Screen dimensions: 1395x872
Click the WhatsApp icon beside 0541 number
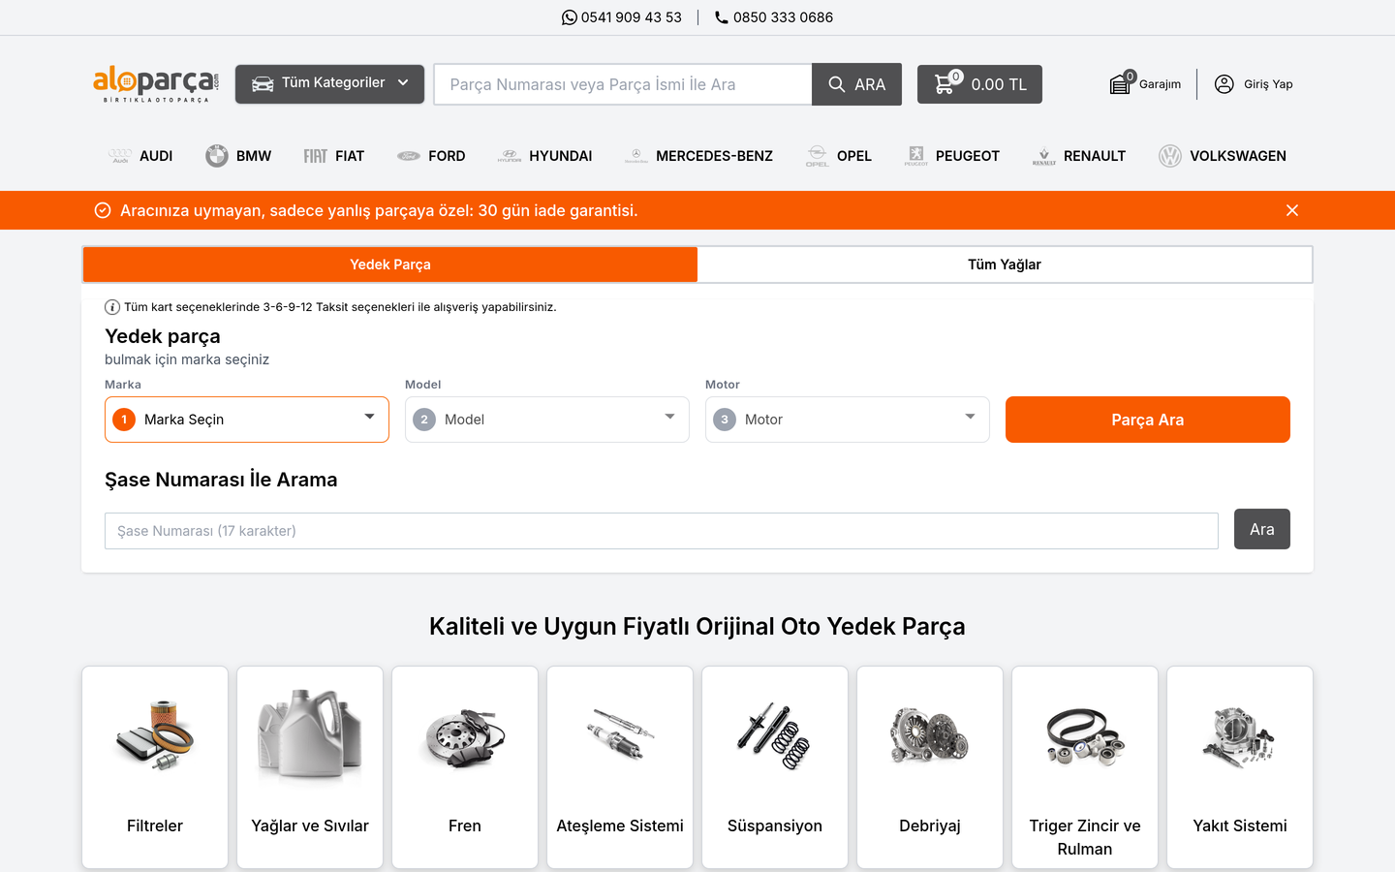[x=570, y=17]
